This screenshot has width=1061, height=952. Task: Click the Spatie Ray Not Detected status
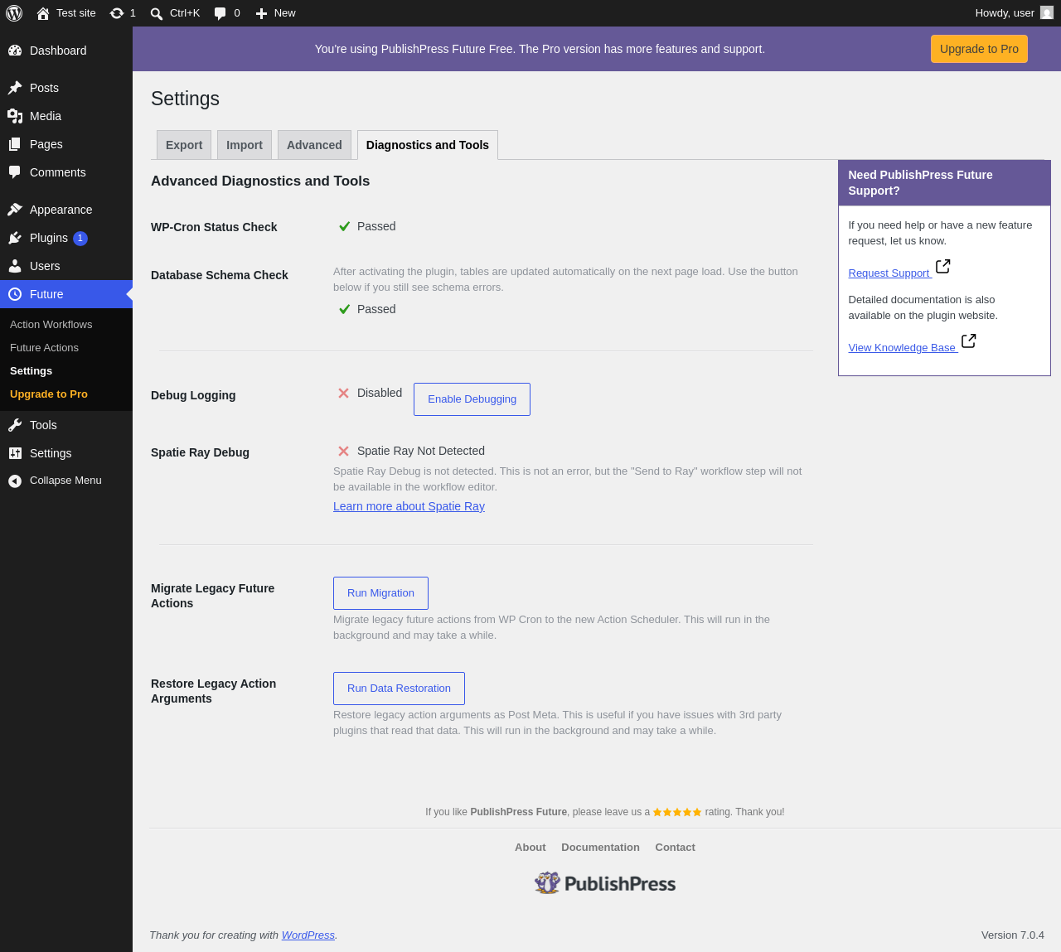pos(421,451)
